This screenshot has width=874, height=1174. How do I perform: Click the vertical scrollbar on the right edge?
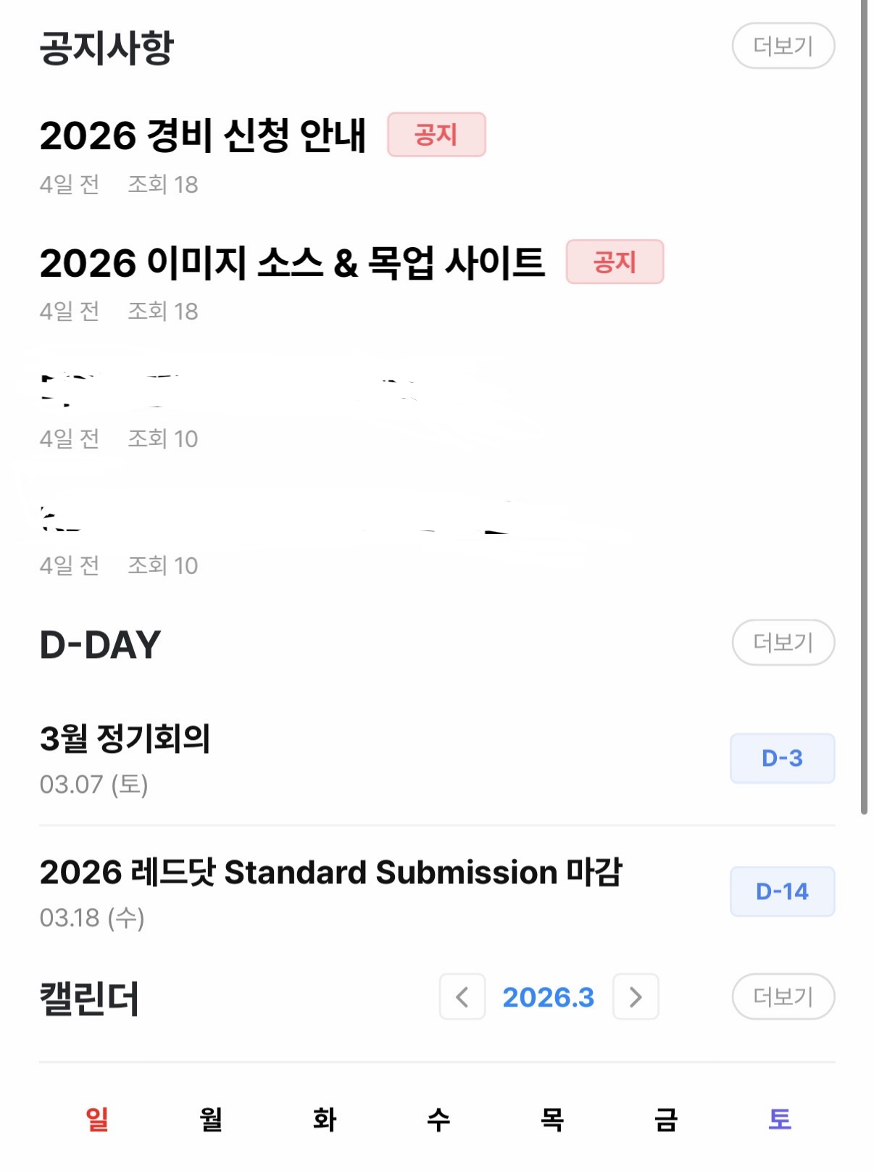[x=864, y=406]
